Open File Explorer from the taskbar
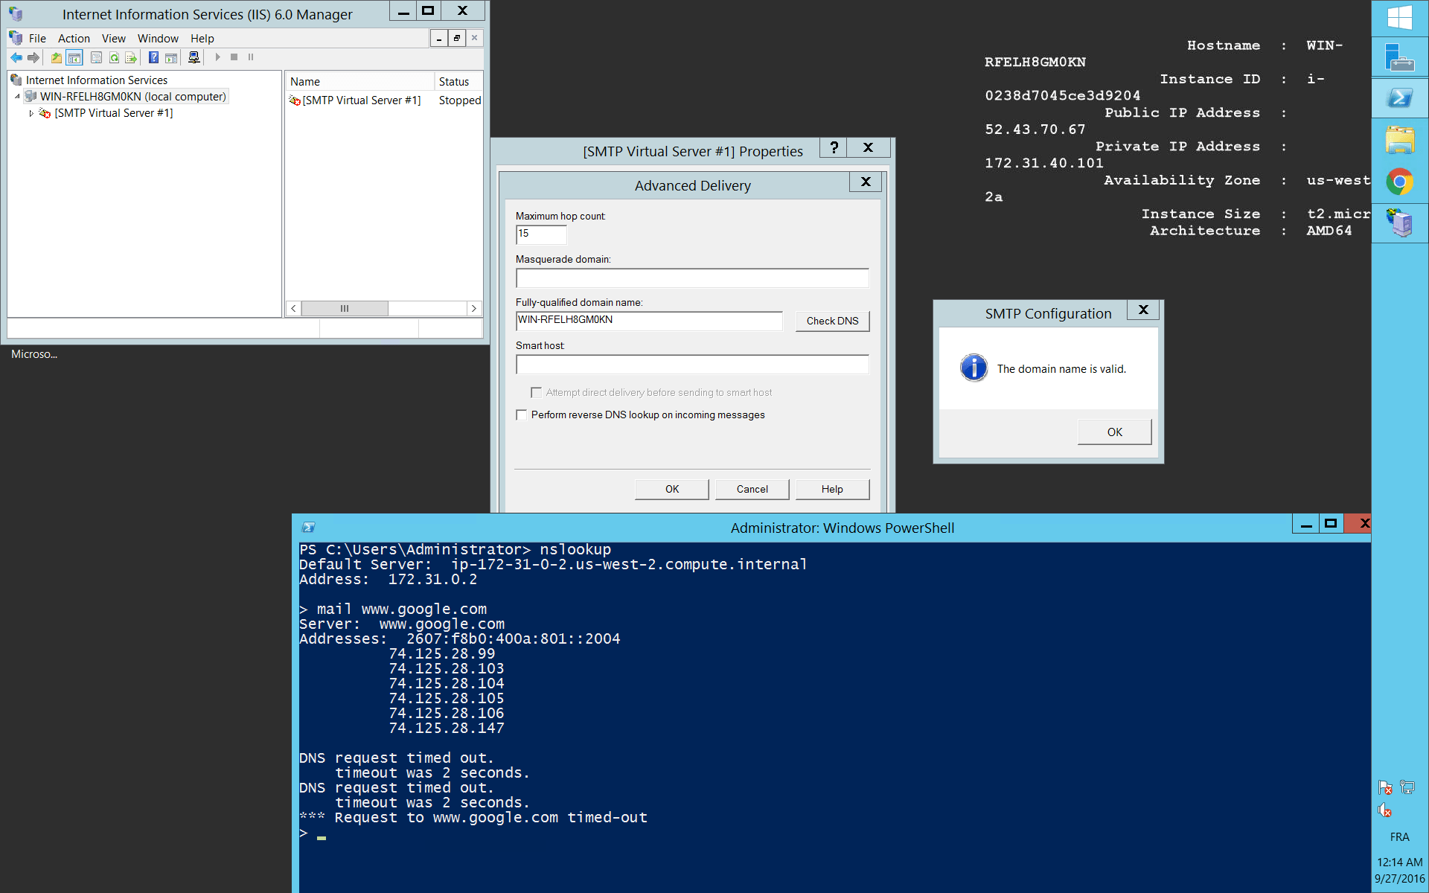Viewport: 1429px width, 893px height. [x=1400, y=140]
